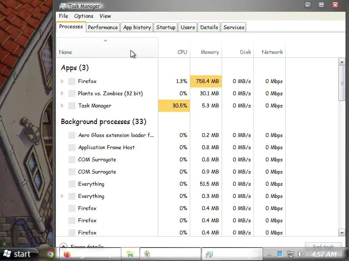This screenshot has height=261, width=349.
Task: Expand the Plants vs. Zombies group
Action: (x=62, y=94)
